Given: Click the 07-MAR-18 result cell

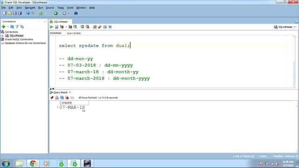Looking at the screenshot, I should pyautogui.click(x=72, y=107).
